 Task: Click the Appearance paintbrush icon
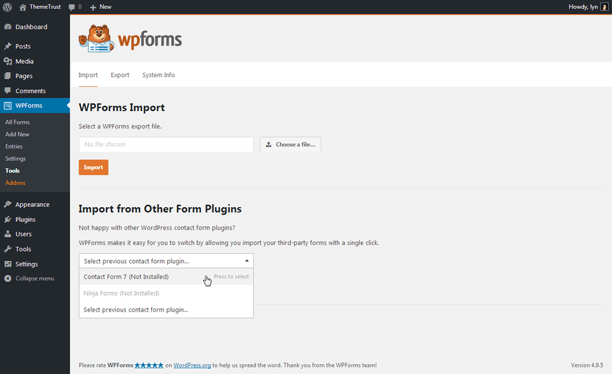(8, 204)
